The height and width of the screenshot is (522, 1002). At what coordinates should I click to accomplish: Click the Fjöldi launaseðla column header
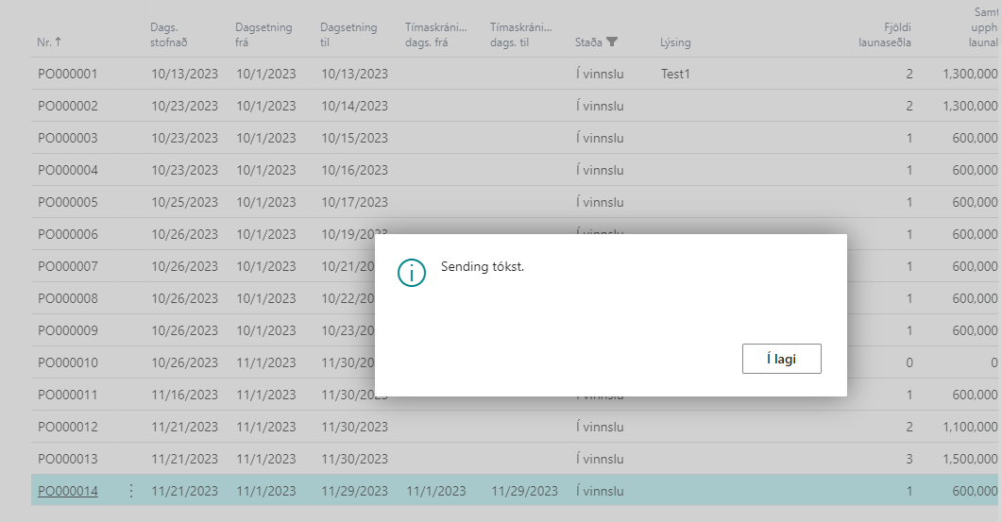pos(886,35)
